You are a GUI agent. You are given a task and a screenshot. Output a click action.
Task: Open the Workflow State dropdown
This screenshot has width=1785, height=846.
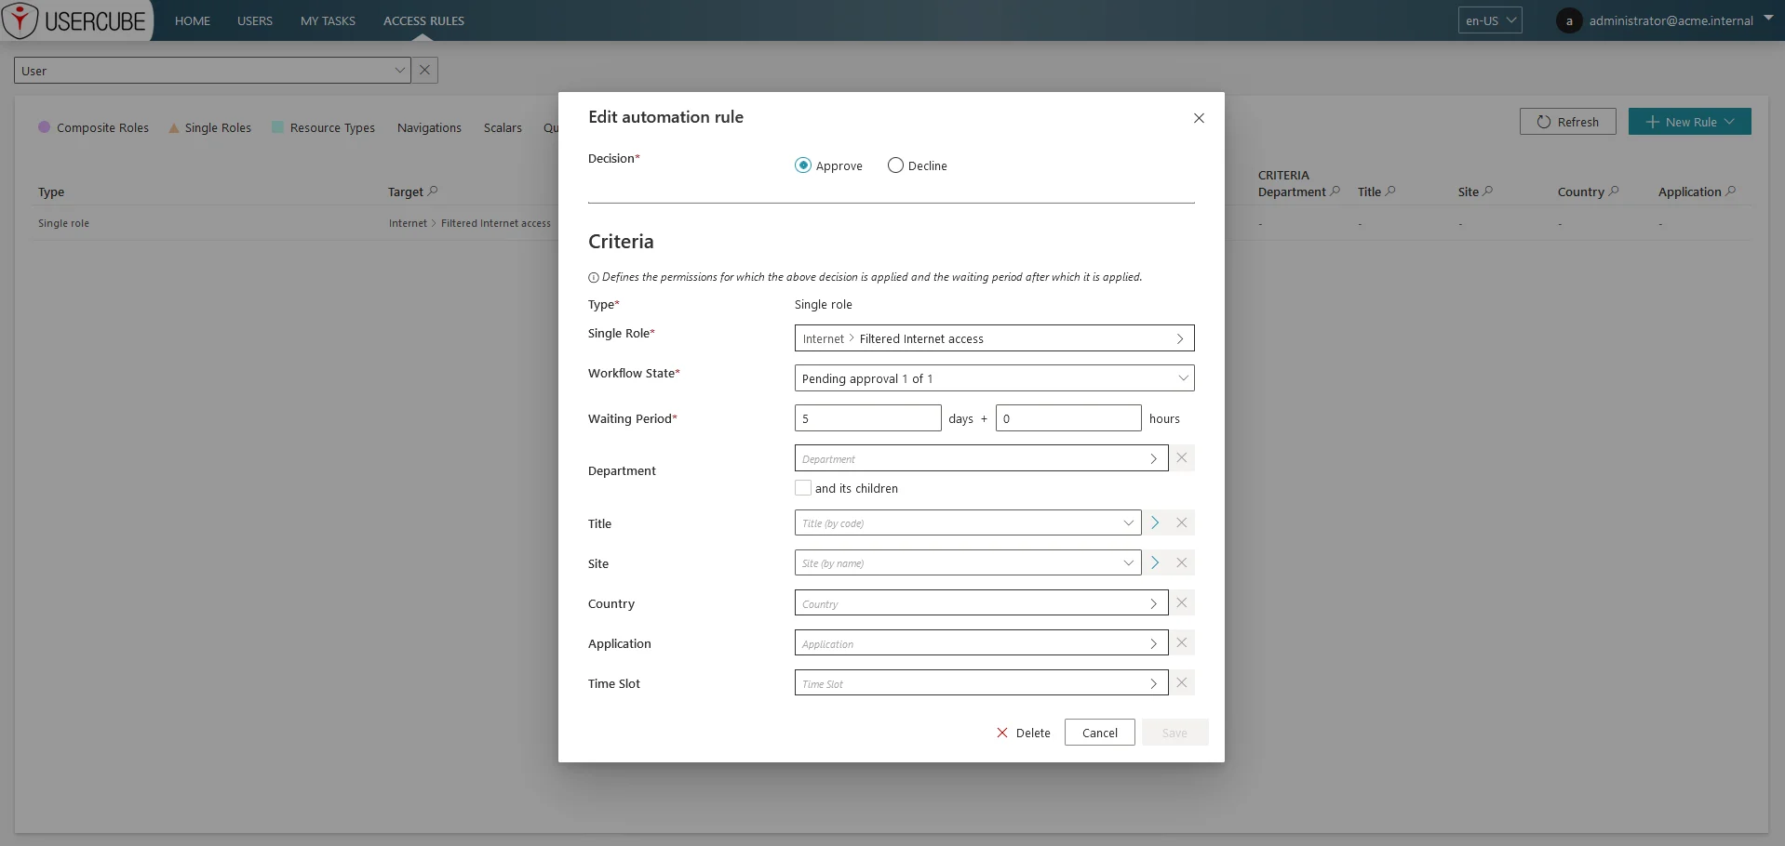(994, 378)
